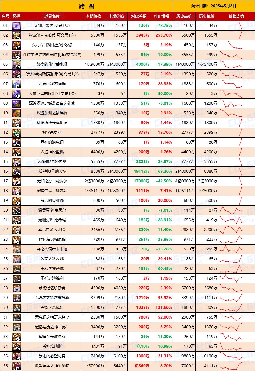Screen dimensions: 255x371
Task: Click the 纳波尔·竞拍币 item icon in row 02
Action: click(x=16, y=35)
